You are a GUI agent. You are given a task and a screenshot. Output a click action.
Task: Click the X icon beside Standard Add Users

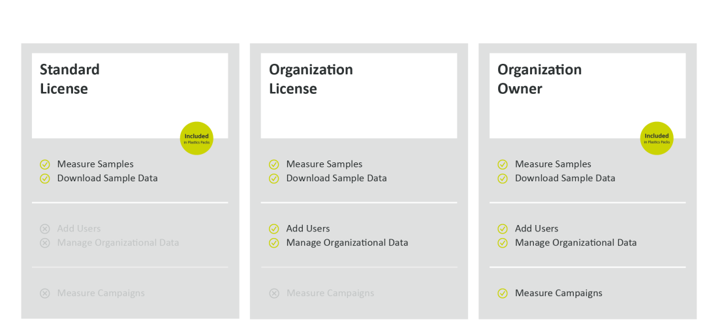tap(45, 229)
